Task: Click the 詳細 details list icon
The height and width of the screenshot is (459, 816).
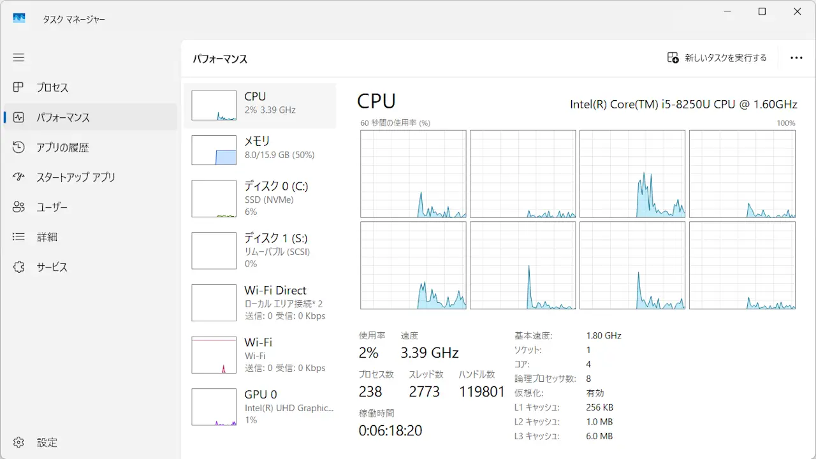Action: (x=18, y=237)
